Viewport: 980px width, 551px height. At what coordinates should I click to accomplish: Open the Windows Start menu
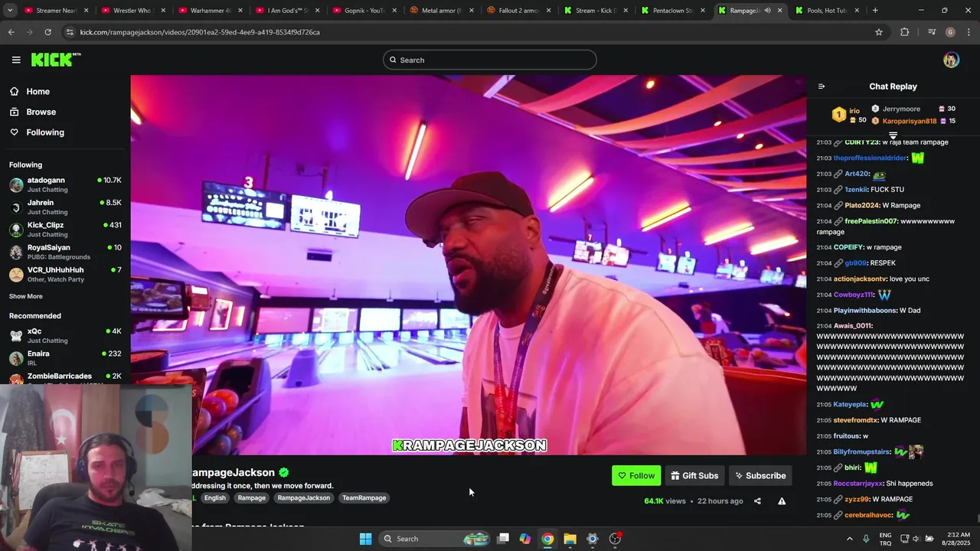click(x=366, y=539)
